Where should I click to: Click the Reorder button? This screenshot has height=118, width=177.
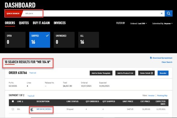pos(163,73)
